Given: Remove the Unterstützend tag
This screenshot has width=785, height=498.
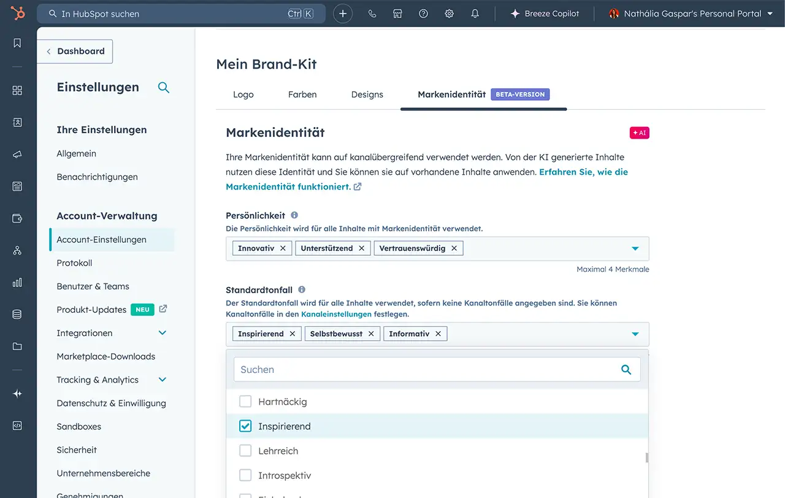Looking at the screenshot, I should [x=361, y=248].
